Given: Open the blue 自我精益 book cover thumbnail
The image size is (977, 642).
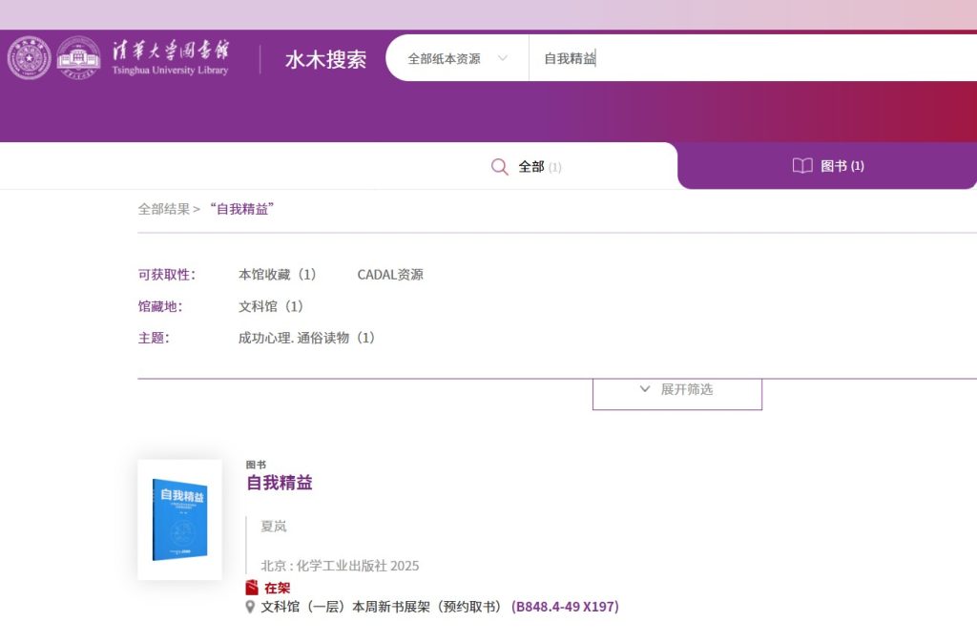Looking at the screenshot, I should tap(179, 520).
